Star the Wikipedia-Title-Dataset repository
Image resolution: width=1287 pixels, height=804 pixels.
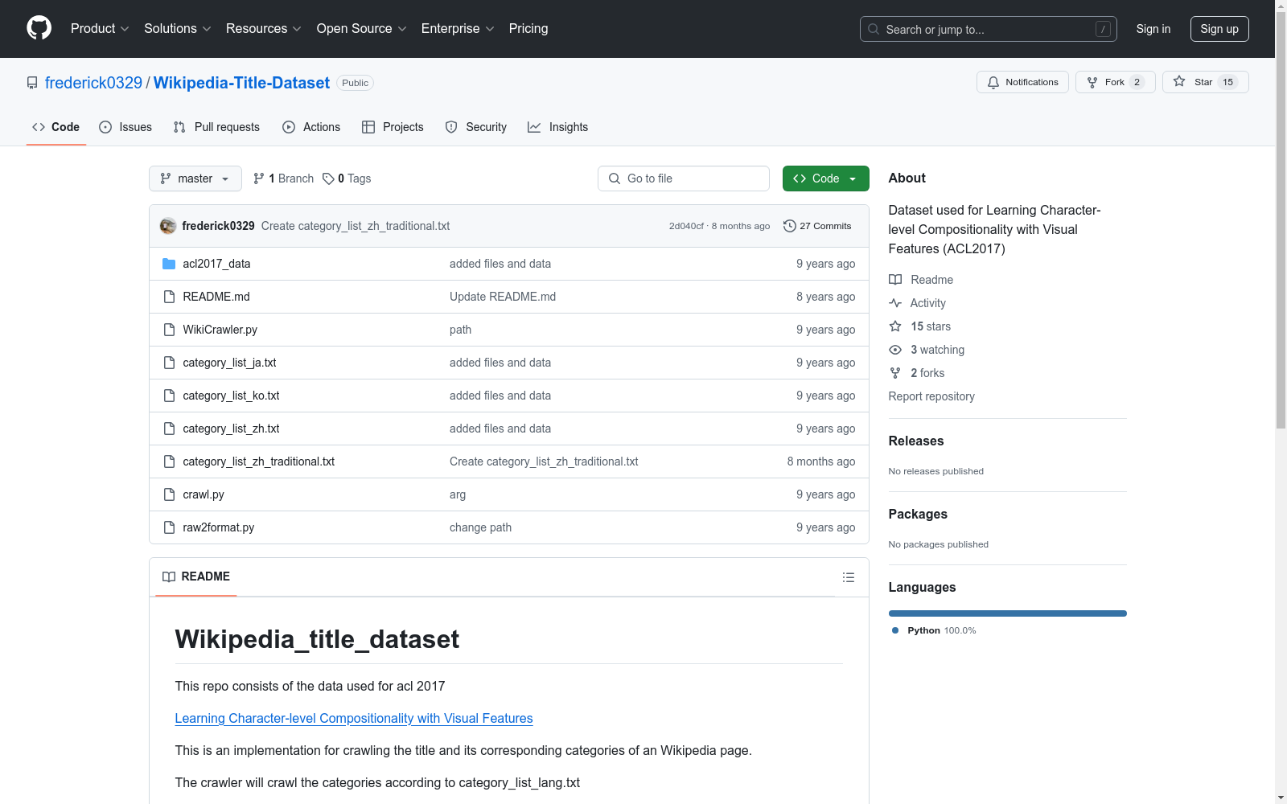[1205, 82]
